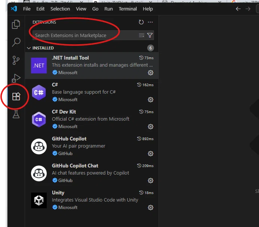The image size is (259, 227).
Task: Click 'Your AI pair programmer' description
Action: click(x=78, y=146)
